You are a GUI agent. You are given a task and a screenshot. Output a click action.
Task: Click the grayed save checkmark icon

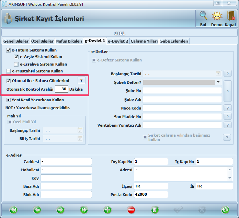coord(178,210)
